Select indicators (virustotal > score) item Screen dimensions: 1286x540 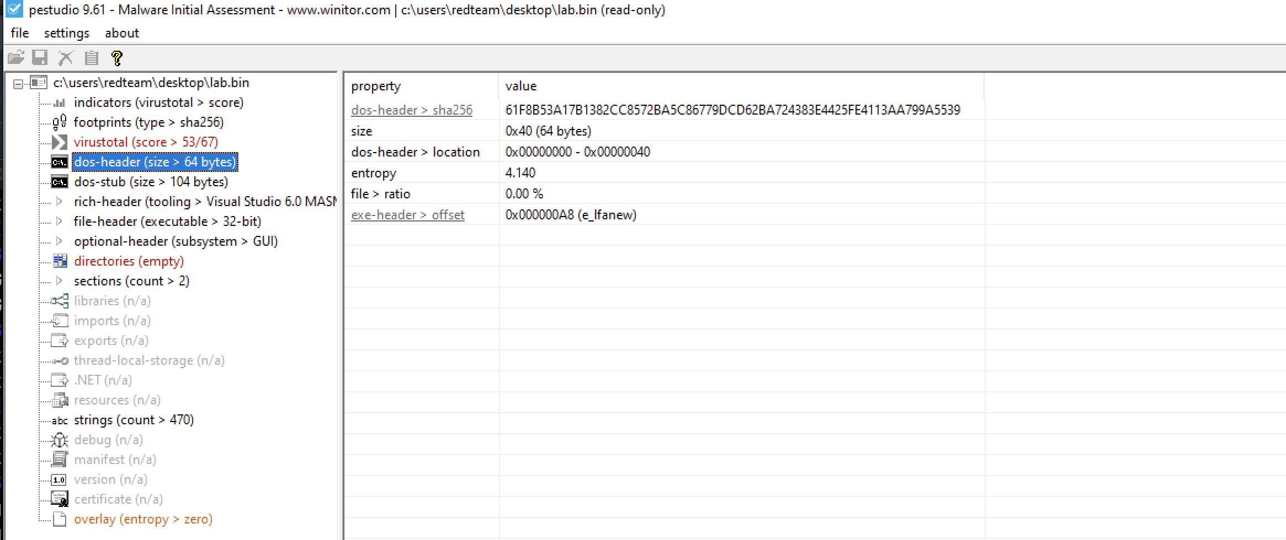158,102
